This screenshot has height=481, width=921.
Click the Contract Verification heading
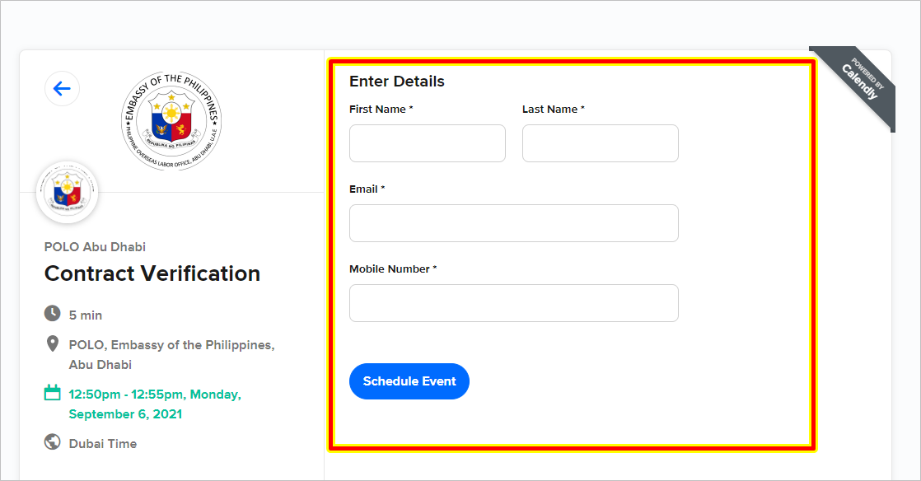[152, 273]
